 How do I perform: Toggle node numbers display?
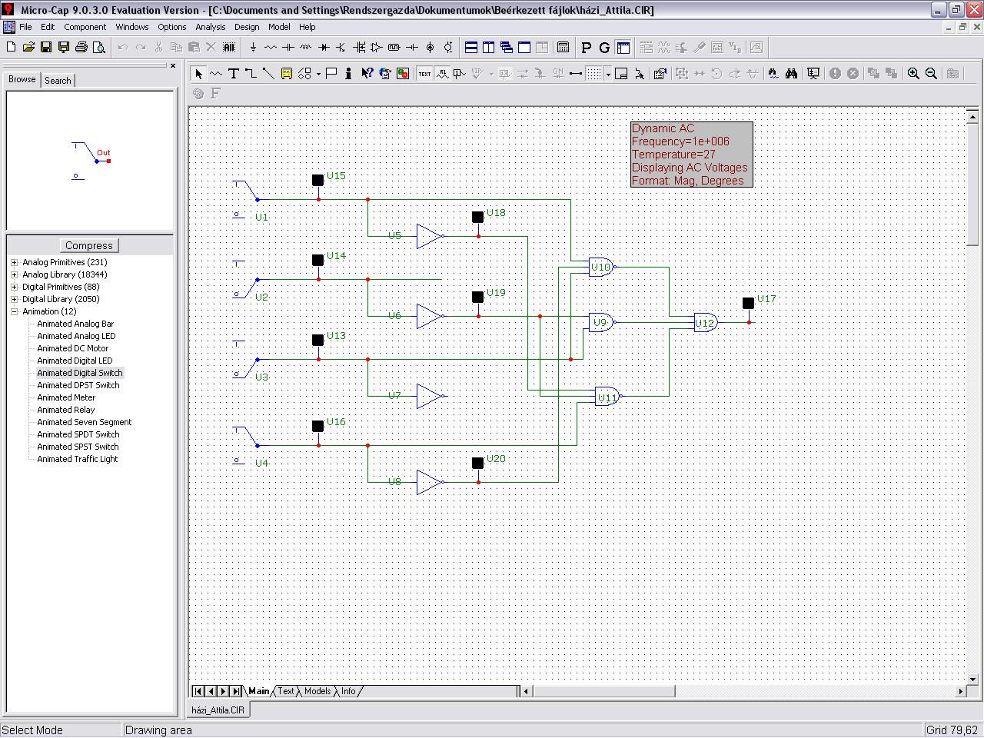pos(460,74)
